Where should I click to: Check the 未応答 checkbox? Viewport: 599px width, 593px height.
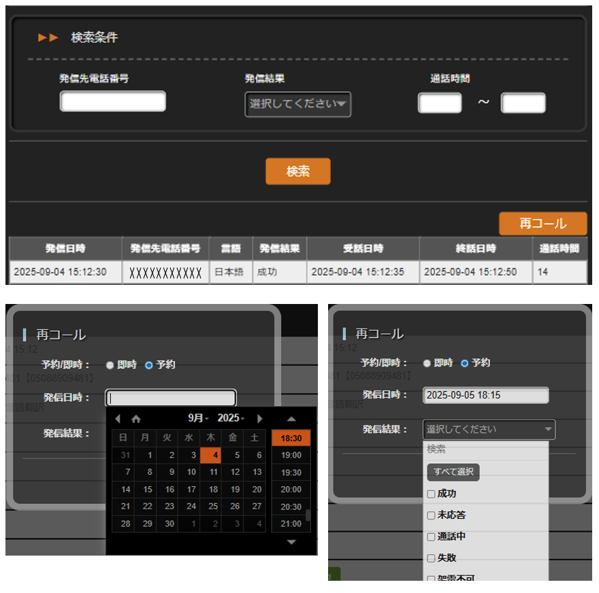coord(431,515)
